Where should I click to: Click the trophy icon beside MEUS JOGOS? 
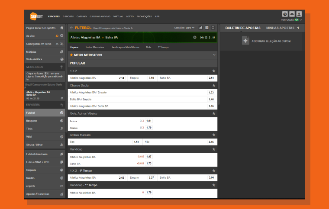pos(61,67)
